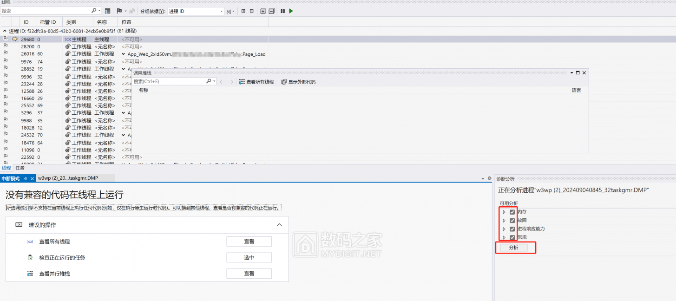Click 显示外部代码 in call stack toolbar
This screenshot has height=301, width=676.
(298, 82)
